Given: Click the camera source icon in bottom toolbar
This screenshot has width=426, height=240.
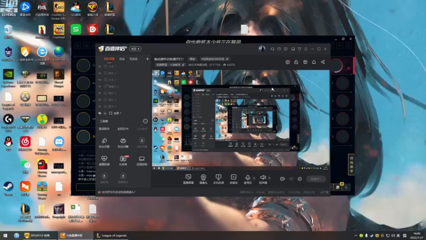Looking at the screenshot, I should 203,177.
